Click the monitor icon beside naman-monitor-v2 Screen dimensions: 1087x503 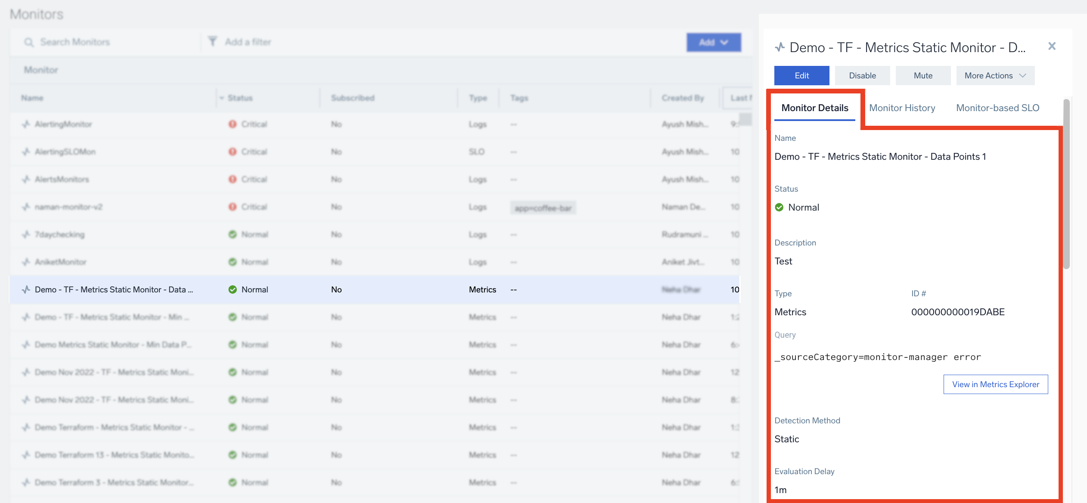click(x=26, y=207)
